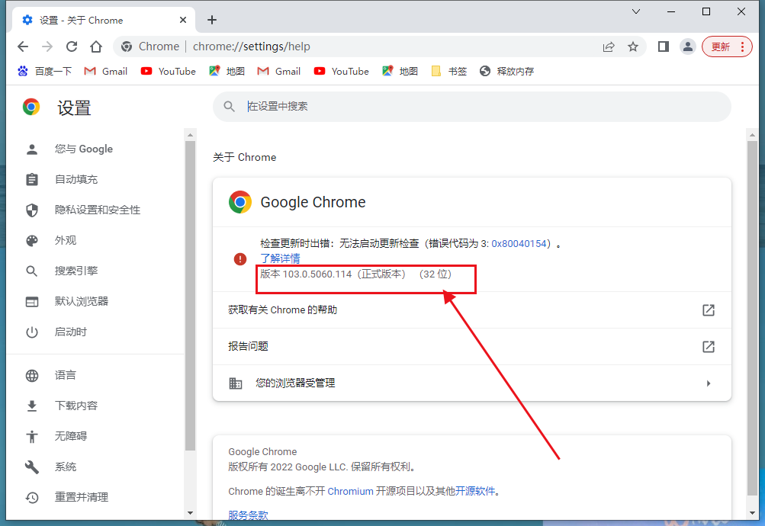This screenshot has width=765, height=526.
Task: Open the second Gmail bookmark
Action: tap(279, 71)
